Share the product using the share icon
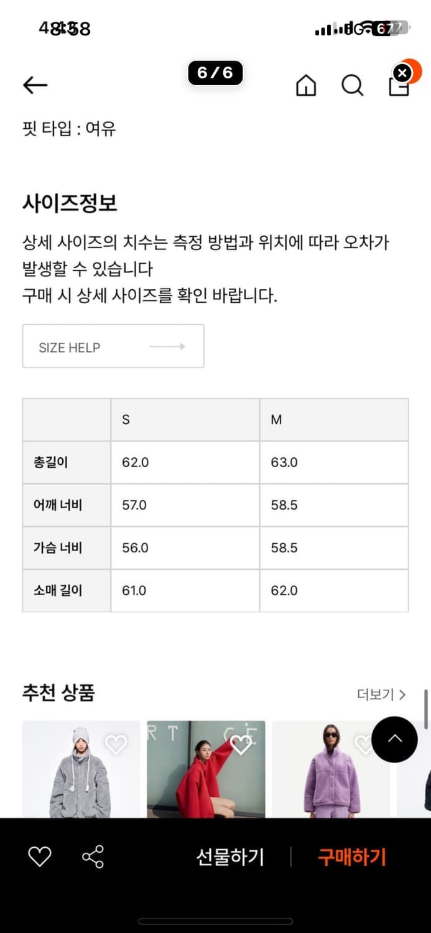The width and height of the screenshot is (431, 933). click(92, 856)
